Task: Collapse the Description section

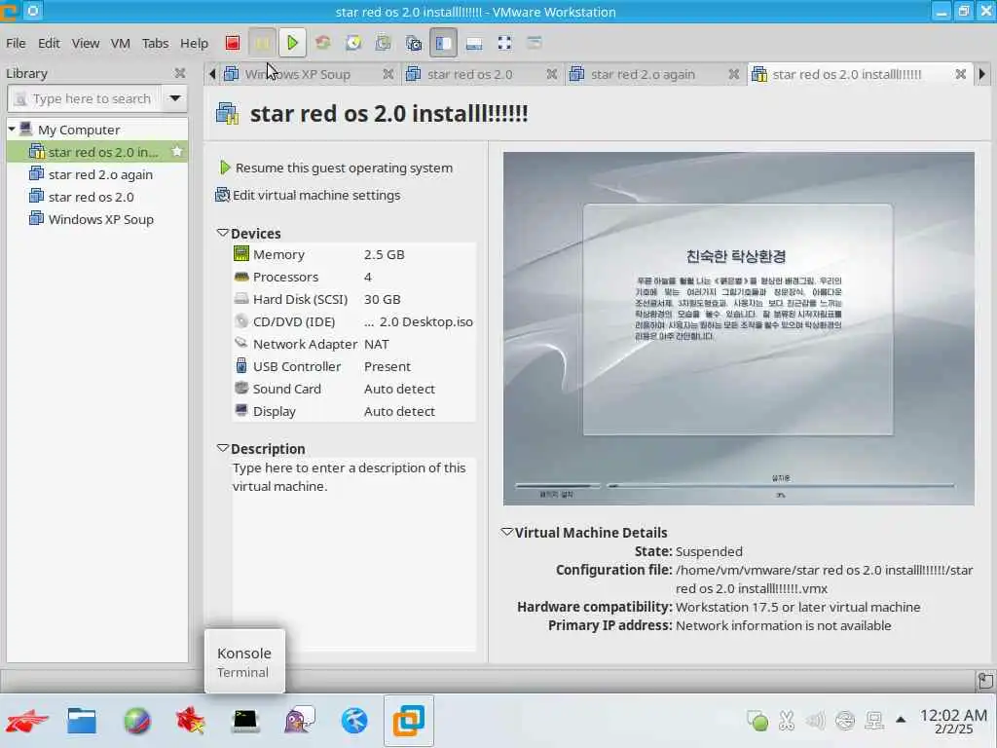Action: pyautogui.click(x=223, y=448)
